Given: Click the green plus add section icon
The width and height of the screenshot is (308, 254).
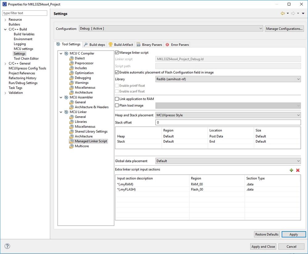Looking at the screenshot, I should coord(291,170).
